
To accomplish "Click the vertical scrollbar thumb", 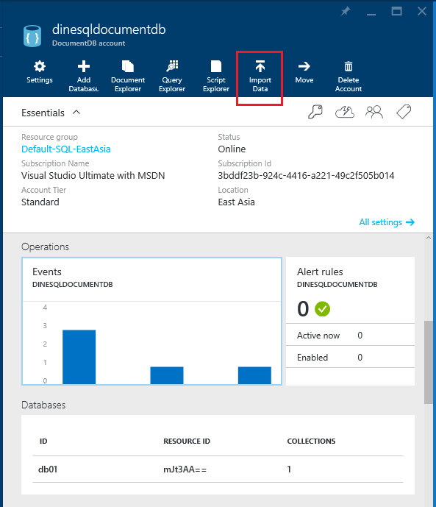I will pyautogui.click(x=428, y=362).
